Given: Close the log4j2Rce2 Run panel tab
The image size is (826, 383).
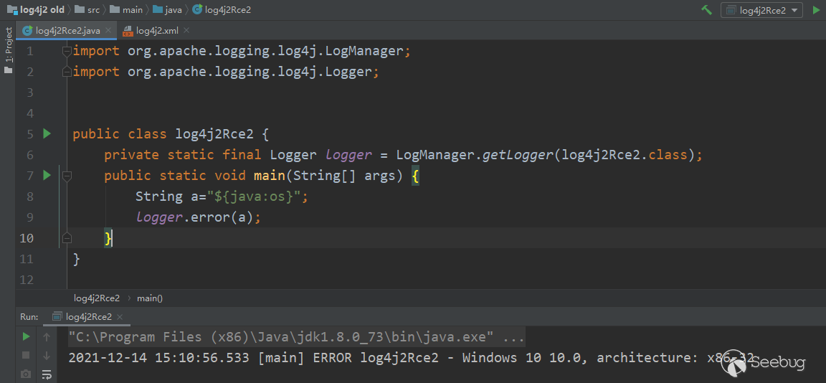Looking at the screenshot, I should click(x=120, y=317).
